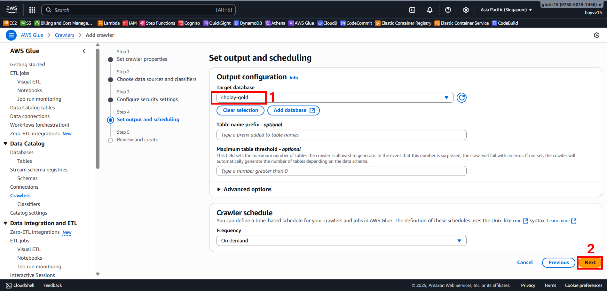The height and width of the screenshot is (291, 607).
Task: Expand Advanced options
Action: point(244,189)
